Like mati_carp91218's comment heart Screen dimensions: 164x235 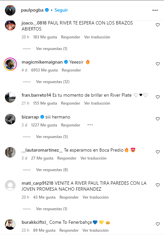point(158,185)
